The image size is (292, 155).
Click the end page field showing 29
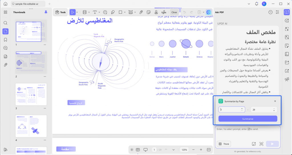pyautogui.click(x=264, y=110)
